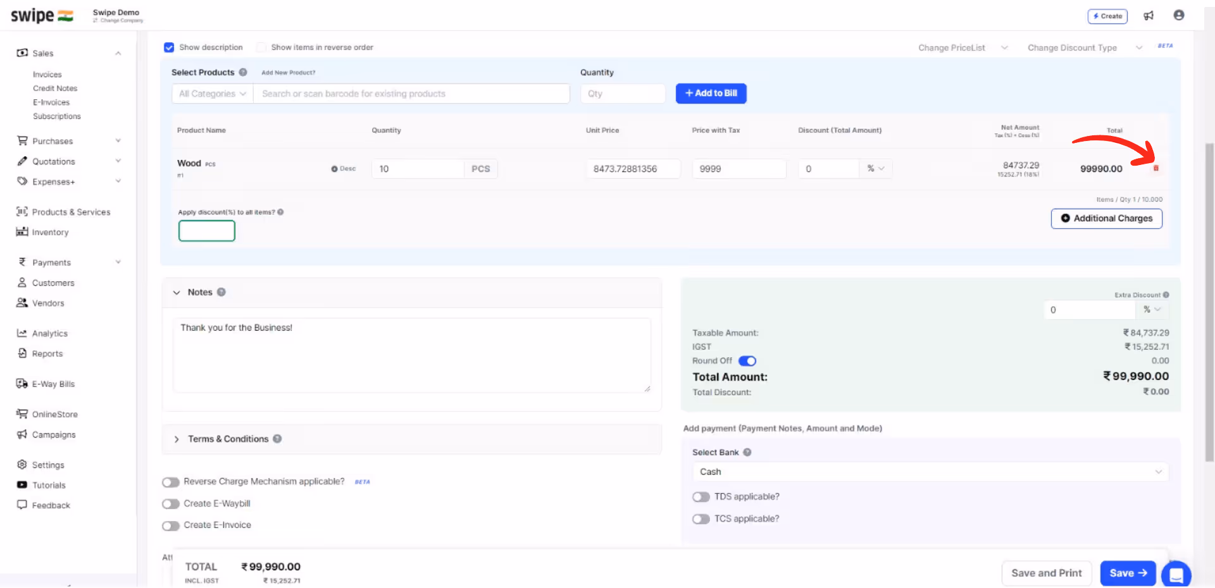Uncheck Show description checkbox
The image size is (1215, 588).
(x=169, y=47)
